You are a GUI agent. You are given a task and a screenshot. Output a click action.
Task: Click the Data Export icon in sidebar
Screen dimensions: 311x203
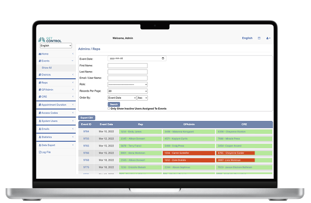coord(39,145)
